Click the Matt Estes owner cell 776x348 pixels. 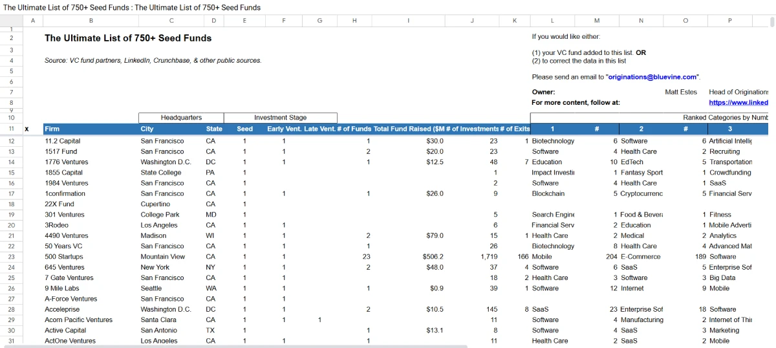[681, 92]
